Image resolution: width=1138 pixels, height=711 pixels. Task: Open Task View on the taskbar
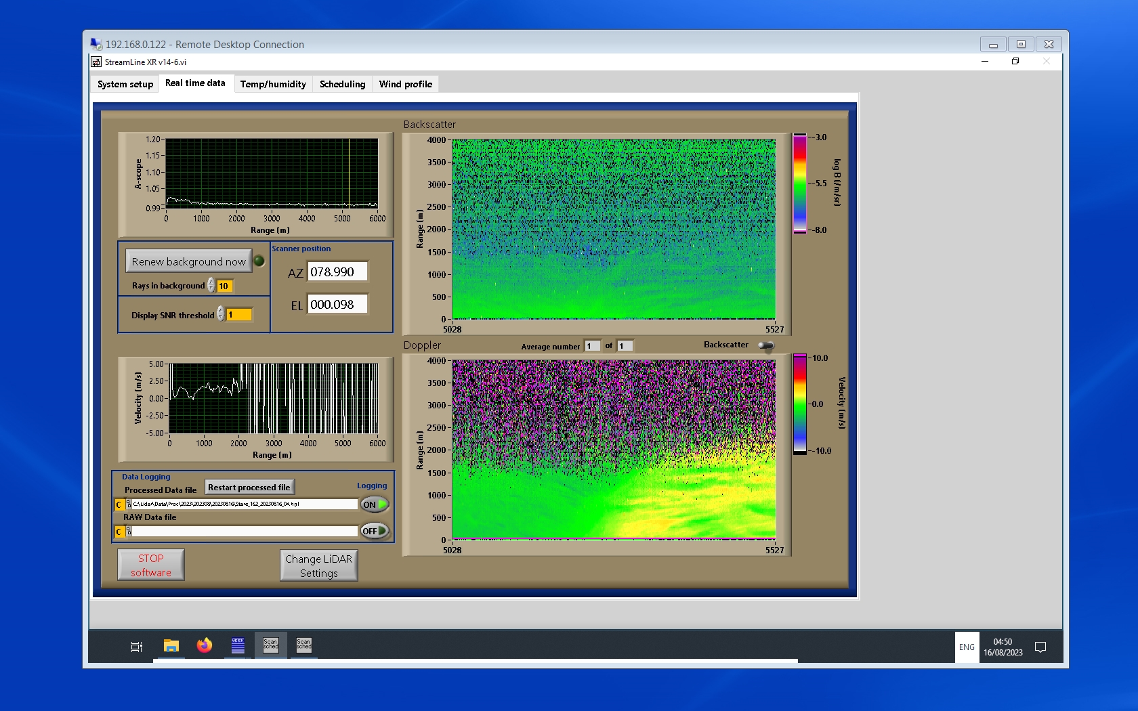[136, 647]
